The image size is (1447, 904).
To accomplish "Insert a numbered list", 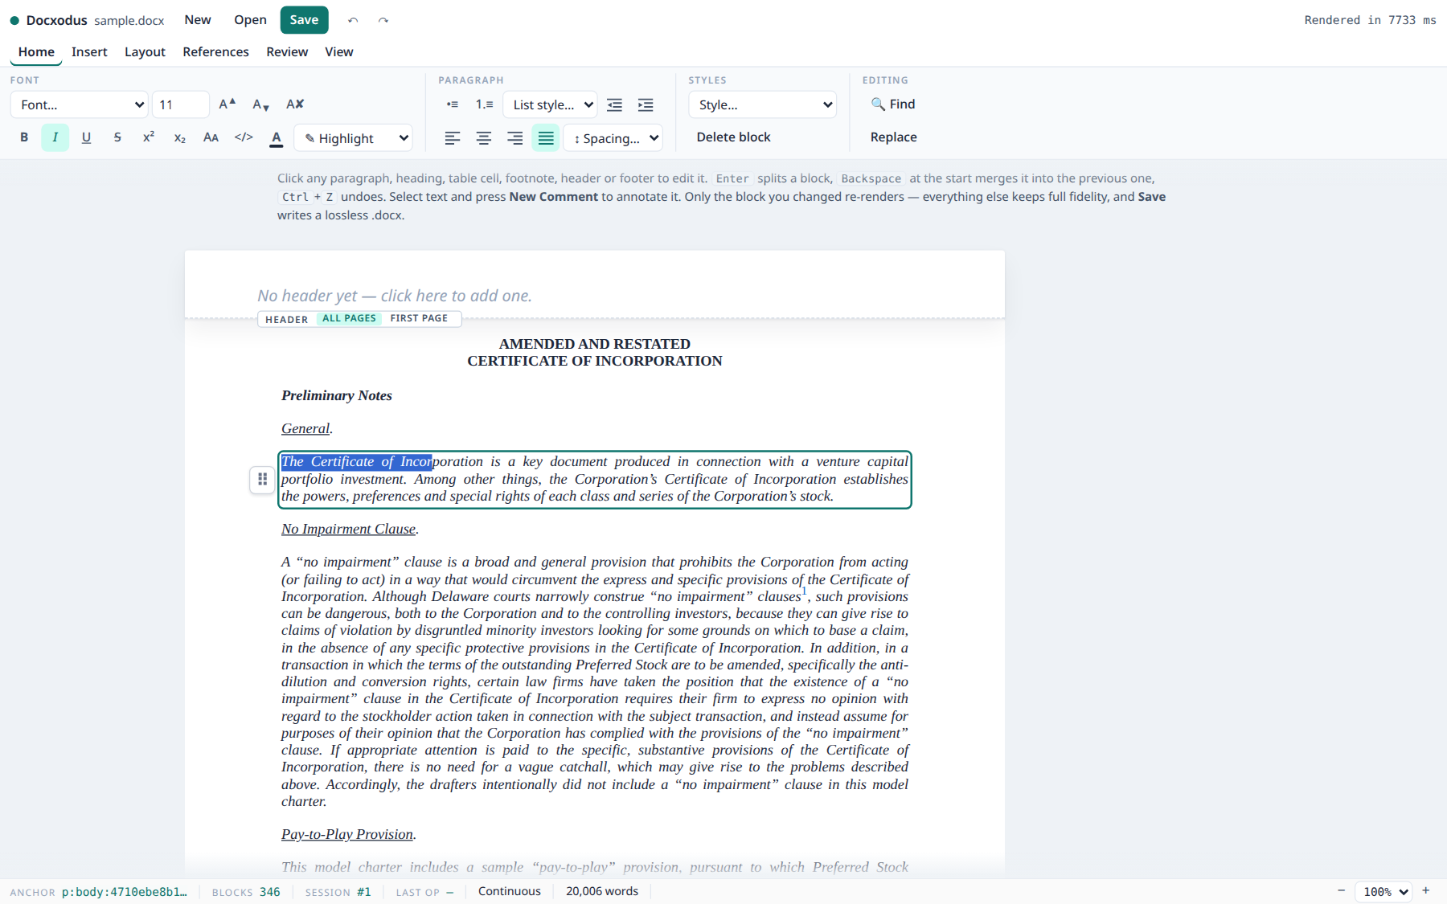I will 484,104.
